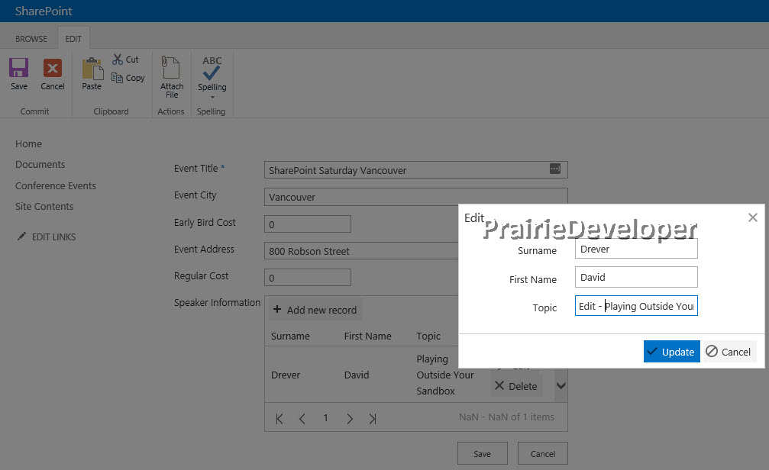This screenshot has height=470, width=769.
Task: Select the EDIT ribbon tab
Action: click(73, 39)
